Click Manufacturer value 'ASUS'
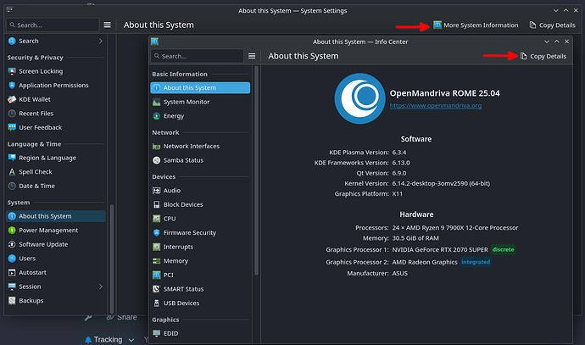Viewport: 585px width, 345px height. click(x=399, y=274)
